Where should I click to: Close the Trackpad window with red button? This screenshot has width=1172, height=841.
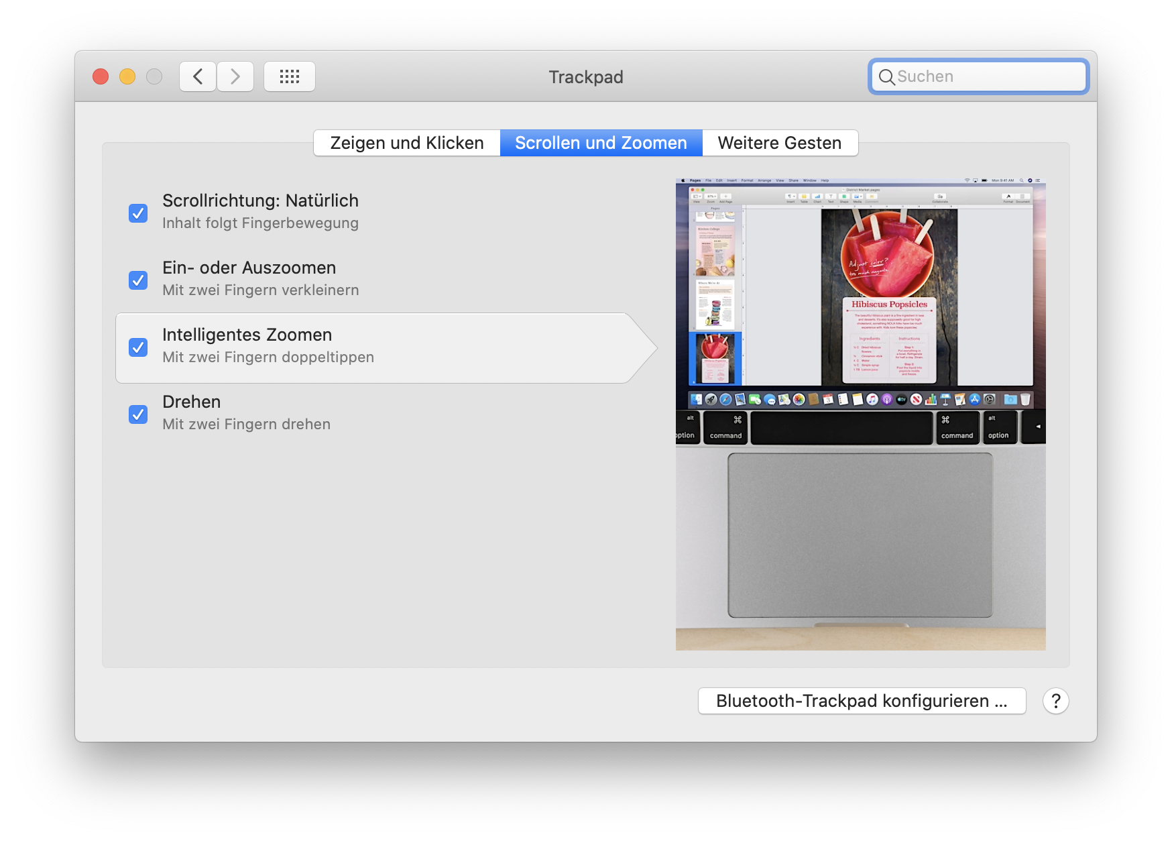click(x=101, y=76)
